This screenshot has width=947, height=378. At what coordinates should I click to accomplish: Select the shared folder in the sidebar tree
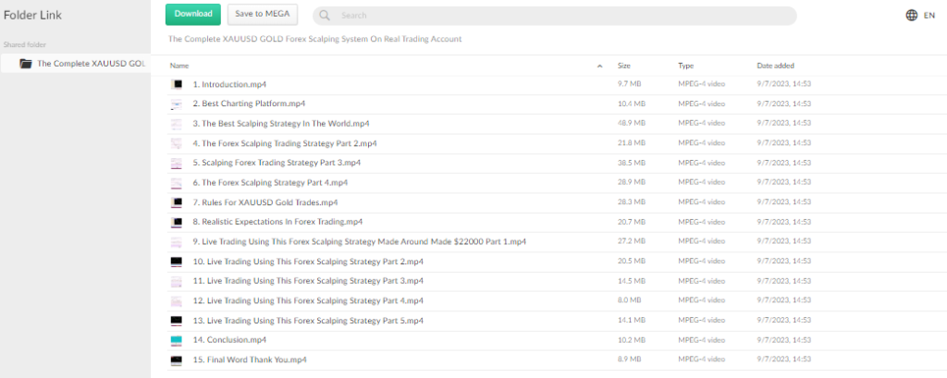[x=76, y=64]
